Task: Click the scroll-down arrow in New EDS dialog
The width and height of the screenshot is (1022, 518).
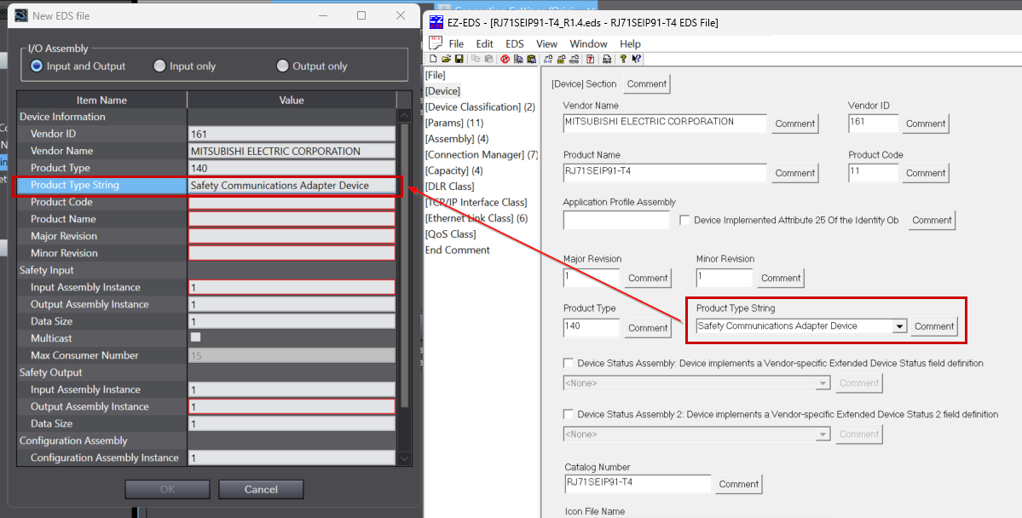Action: coord(404,458)
